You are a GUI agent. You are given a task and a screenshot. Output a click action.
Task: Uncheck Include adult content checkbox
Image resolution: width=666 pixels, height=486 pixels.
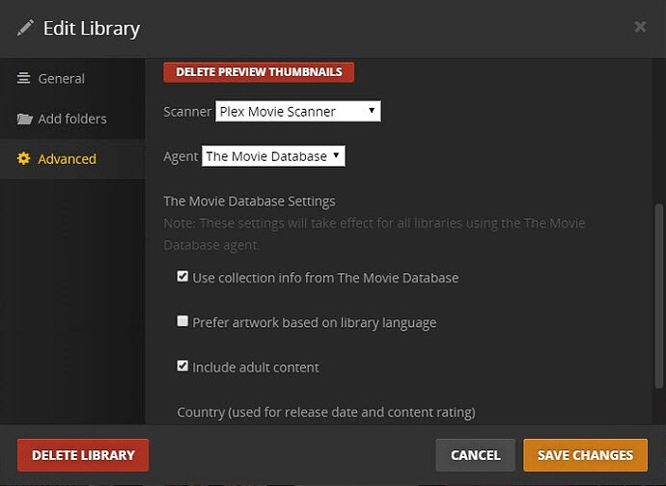pos(182,365)
